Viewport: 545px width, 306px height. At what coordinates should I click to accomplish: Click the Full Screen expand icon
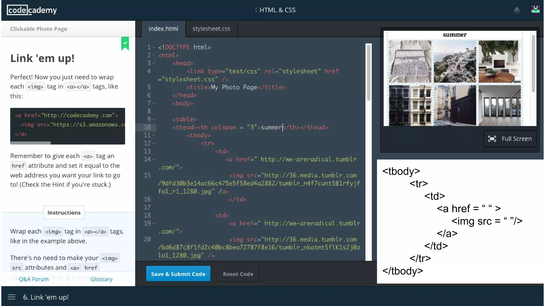tap(492, 139)
